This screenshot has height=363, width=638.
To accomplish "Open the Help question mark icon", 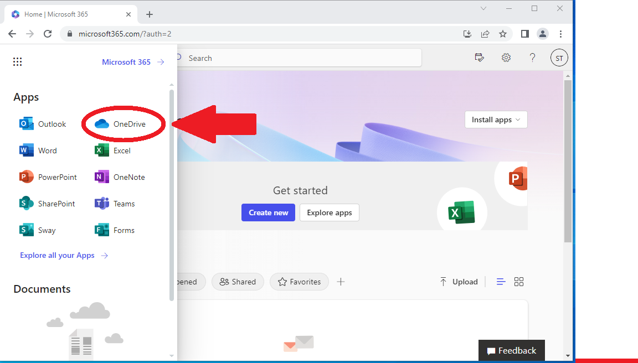I will [532, 58].
